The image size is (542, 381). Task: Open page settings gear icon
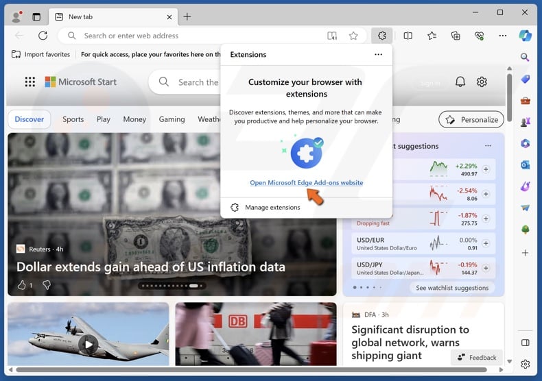click(482, 82)
